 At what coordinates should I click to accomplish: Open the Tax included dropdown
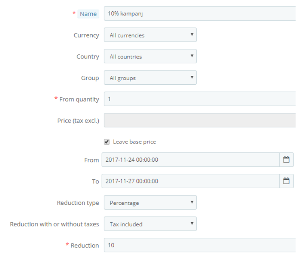coord(150,224)
